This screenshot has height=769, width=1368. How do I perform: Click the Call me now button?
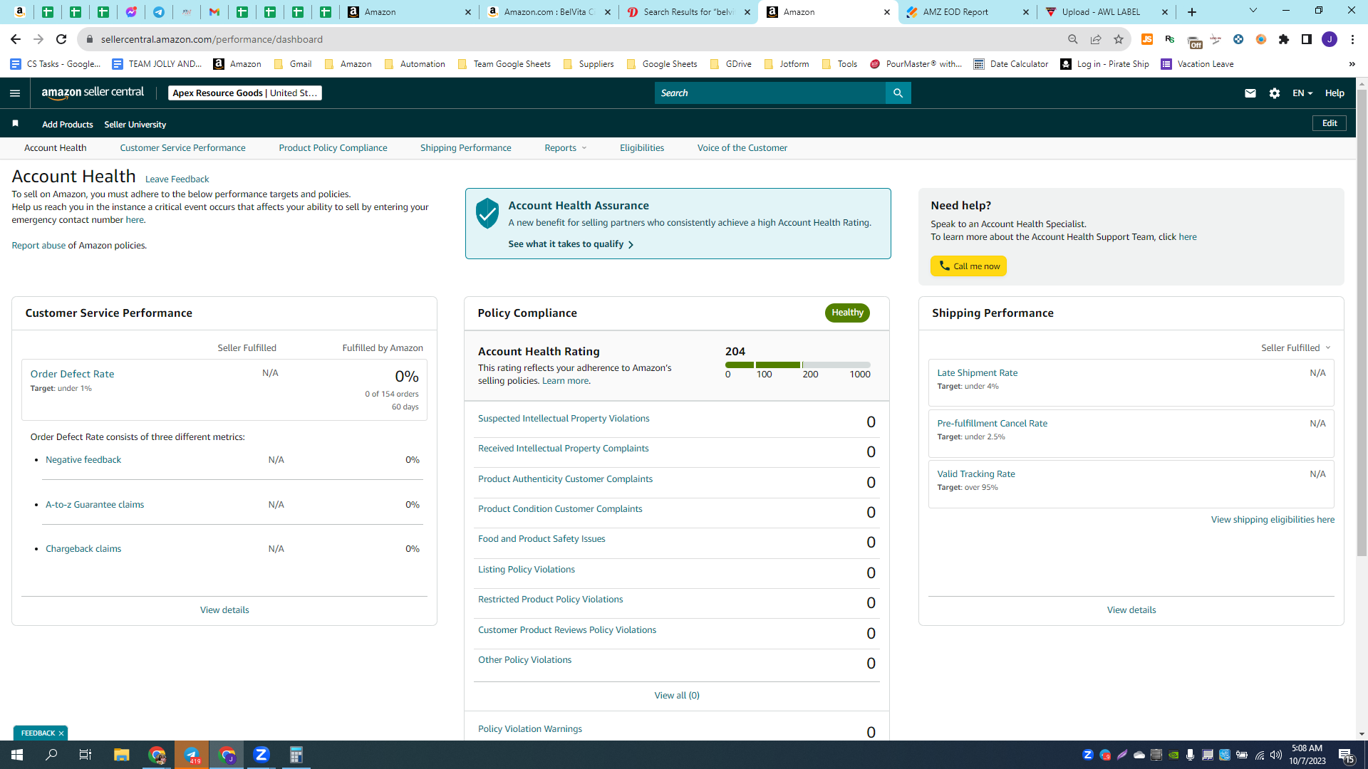tap(968, 266)
